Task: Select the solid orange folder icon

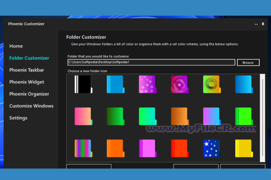Action: click(116, 148)
